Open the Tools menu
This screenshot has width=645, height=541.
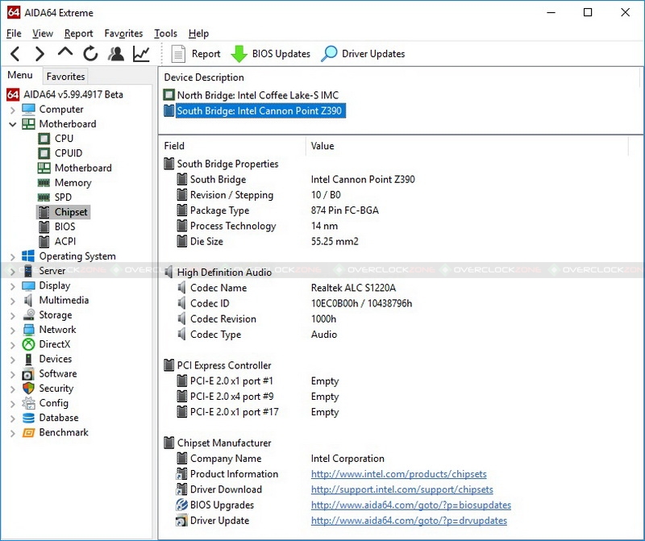(x=165, y=33)
